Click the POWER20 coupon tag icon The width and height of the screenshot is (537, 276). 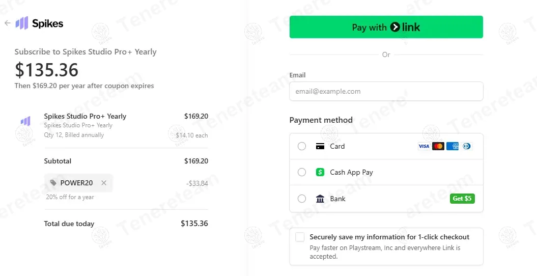click(53, 183)
